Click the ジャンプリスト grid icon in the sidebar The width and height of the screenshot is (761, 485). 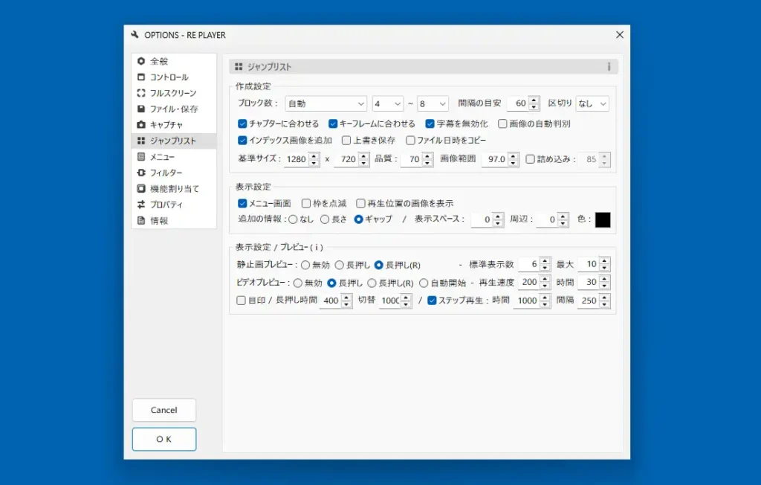pyautogui.click(x=140, y=140)
